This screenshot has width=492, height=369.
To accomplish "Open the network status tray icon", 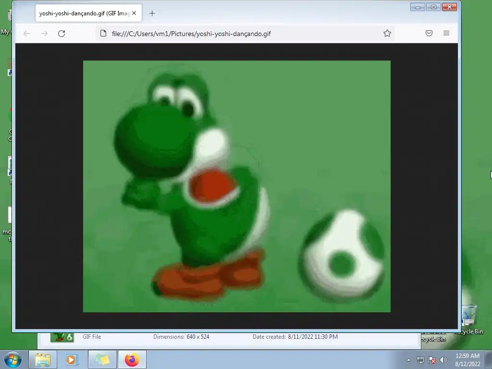I will [x=420, y=360].
